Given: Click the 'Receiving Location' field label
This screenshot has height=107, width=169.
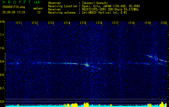Looking at the screenshot, I should tap(63, 6).
